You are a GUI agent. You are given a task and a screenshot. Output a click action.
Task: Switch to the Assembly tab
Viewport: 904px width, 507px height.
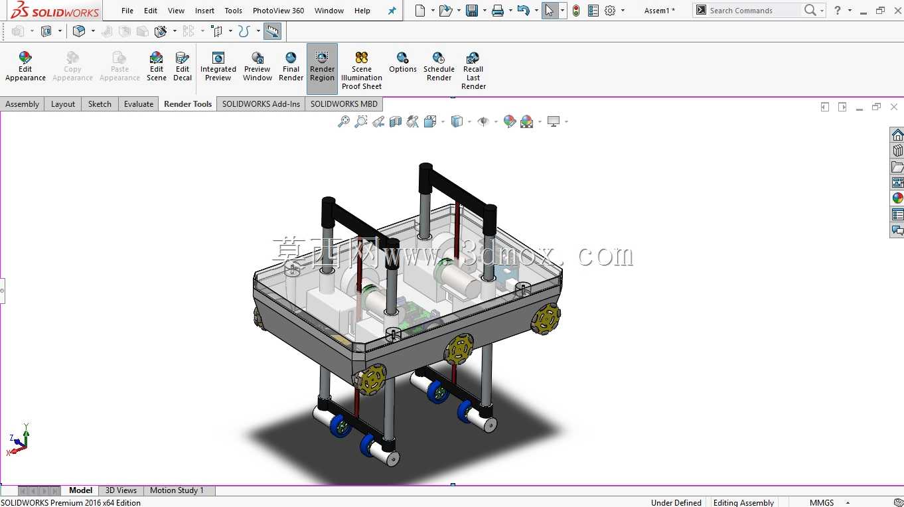23,104
